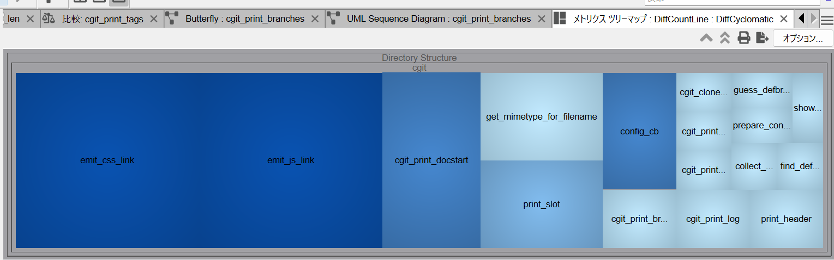
Task: Click the export icon beside the printer
Action: (x=762, y=38)
